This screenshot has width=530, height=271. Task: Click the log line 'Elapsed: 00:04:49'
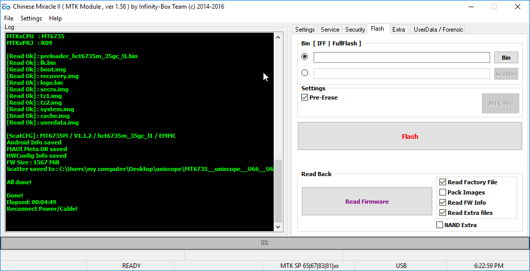coord(31,202)
